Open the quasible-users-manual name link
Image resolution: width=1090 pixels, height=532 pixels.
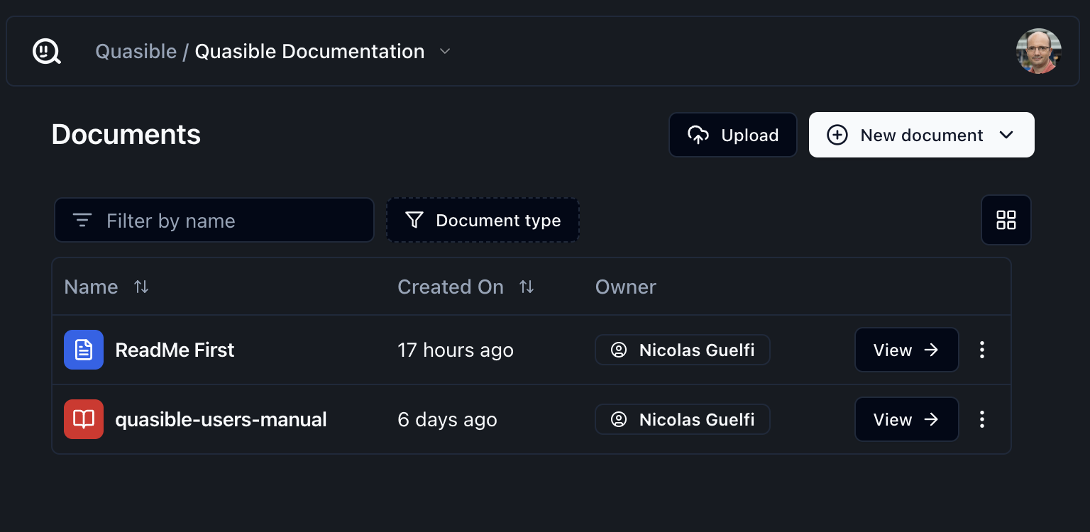[x=221, y=419]
